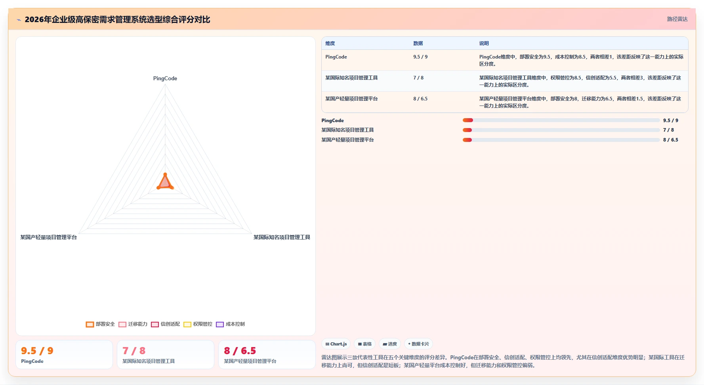Toggle the 部署安全 legend series
The image size is (704, 385).
pos(100,324)
